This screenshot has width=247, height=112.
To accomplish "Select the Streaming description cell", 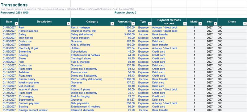I will pos(44,51).
